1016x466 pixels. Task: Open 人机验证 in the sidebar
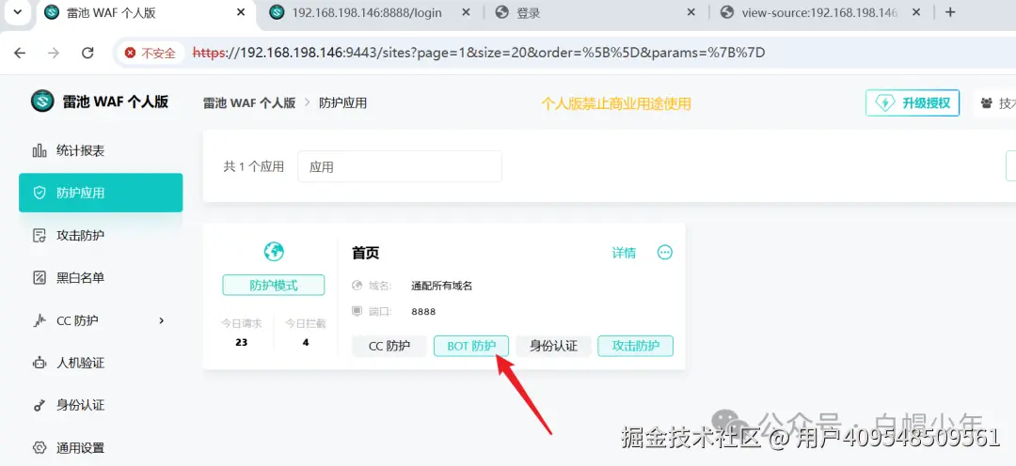coord(101,363)
